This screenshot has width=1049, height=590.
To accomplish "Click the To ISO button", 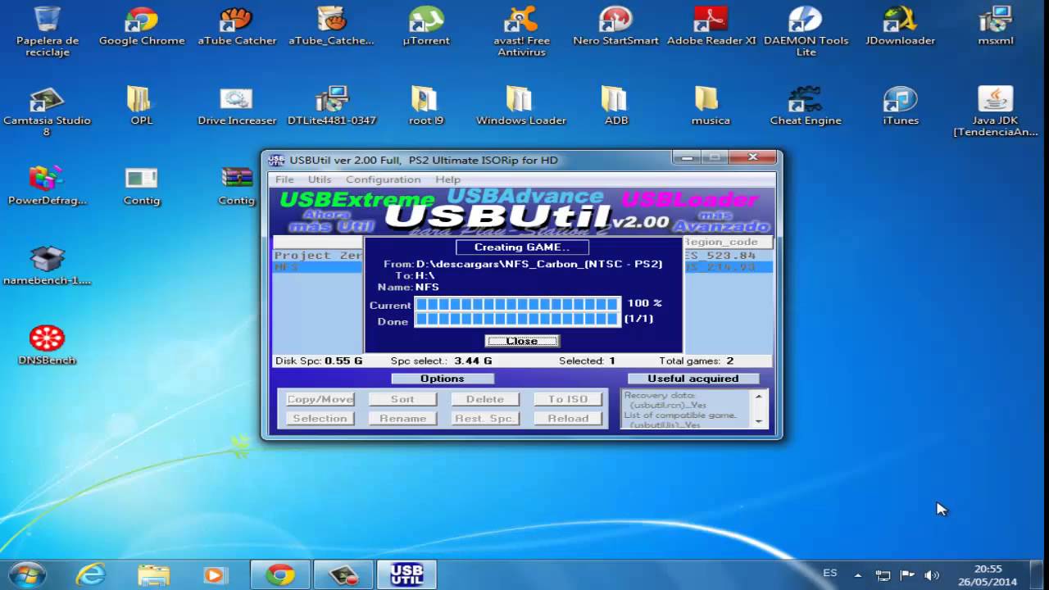I will pos(568,399).
